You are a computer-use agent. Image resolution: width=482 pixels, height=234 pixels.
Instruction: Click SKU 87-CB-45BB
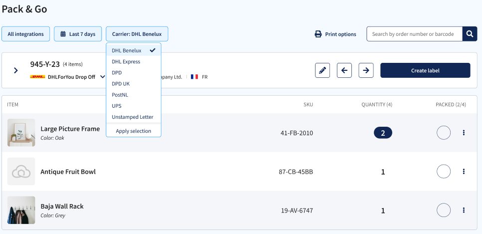point(296,172)
